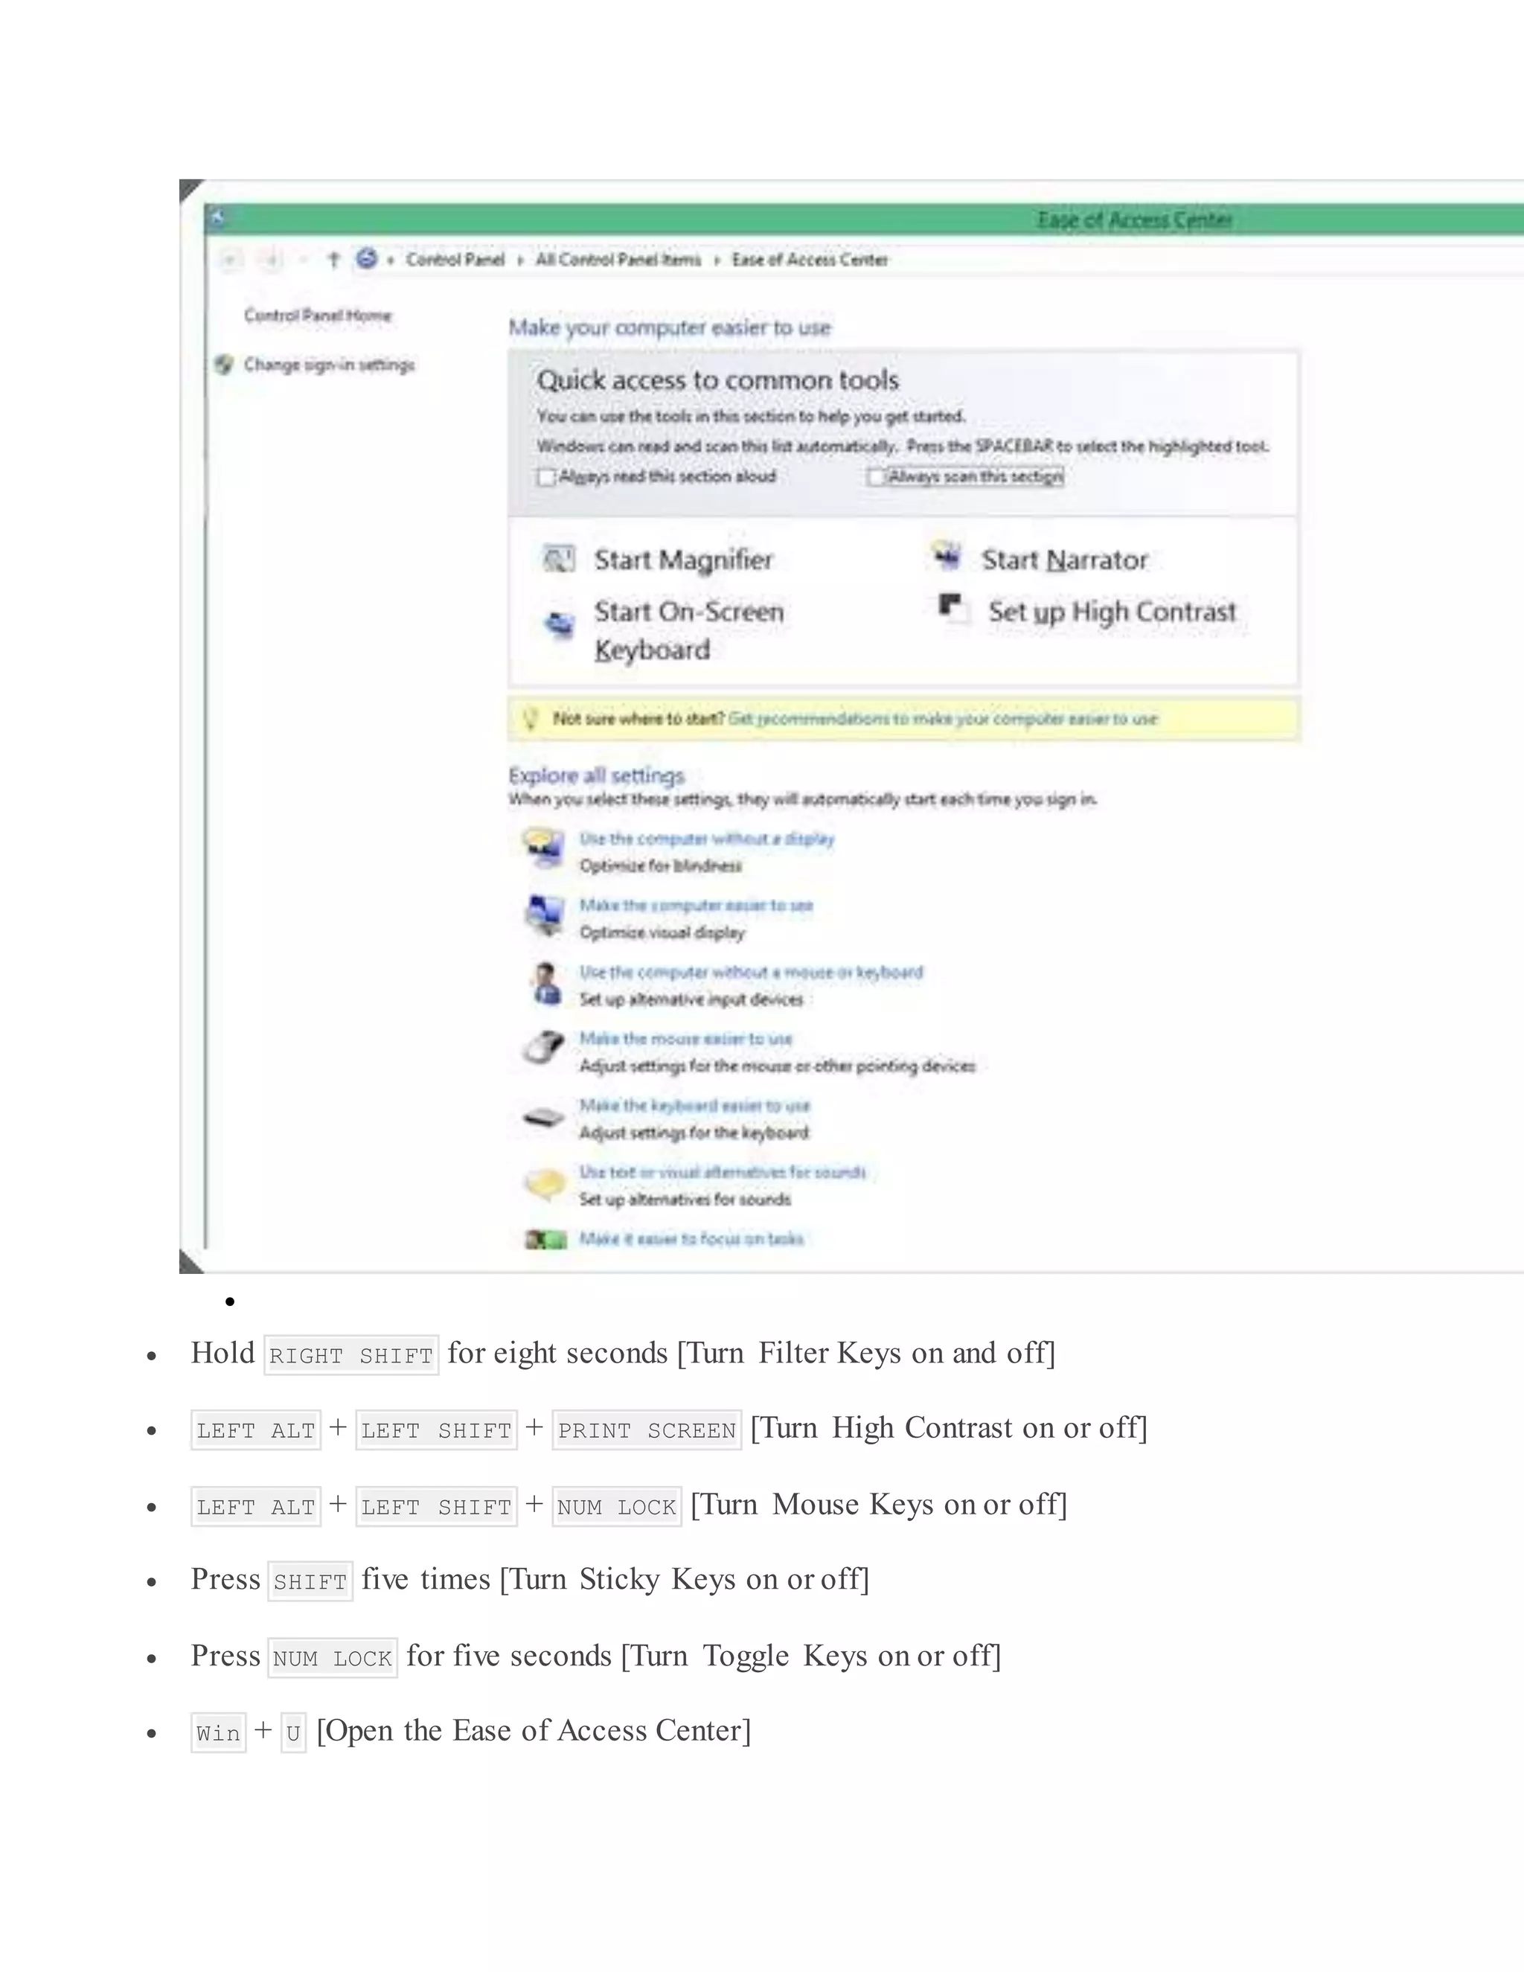This screenshot has width=1524, height=1972.
Task: Click the High Contrast icon
Action: coord(952,608)
